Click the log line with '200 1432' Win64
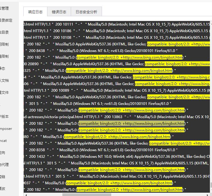The width and height of the screenshot is (212, 196). (x=117, y=157)
